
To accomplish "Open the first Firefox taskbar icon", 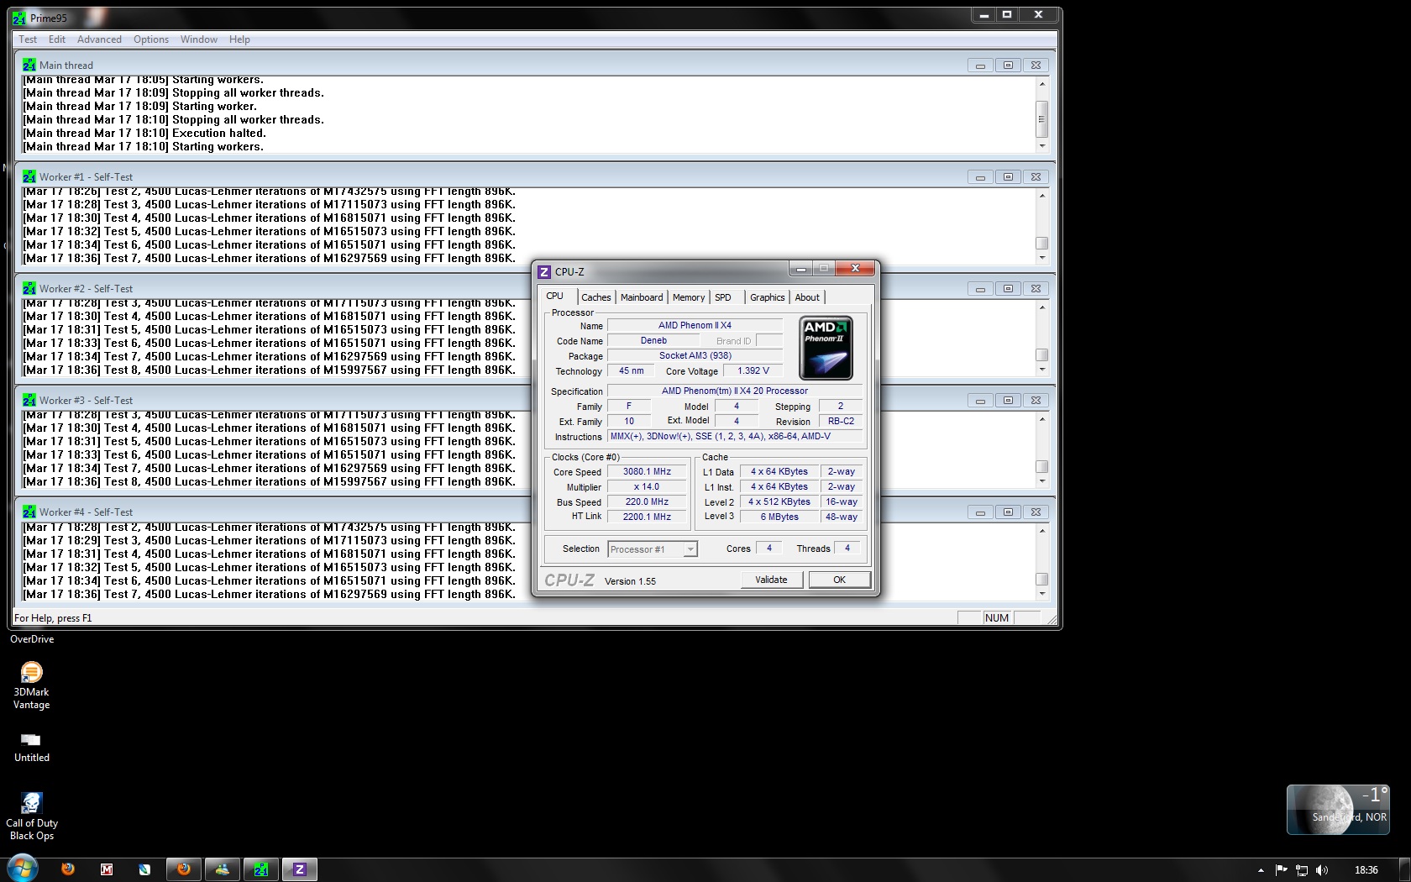I will pos(68,869).
